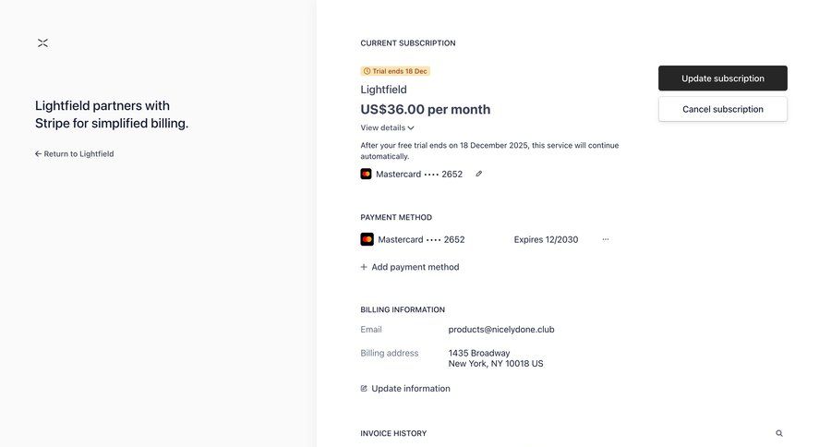
Task: Click the Expires 12/2030 text
Action: pyautogui.click(x=546, y=239)
